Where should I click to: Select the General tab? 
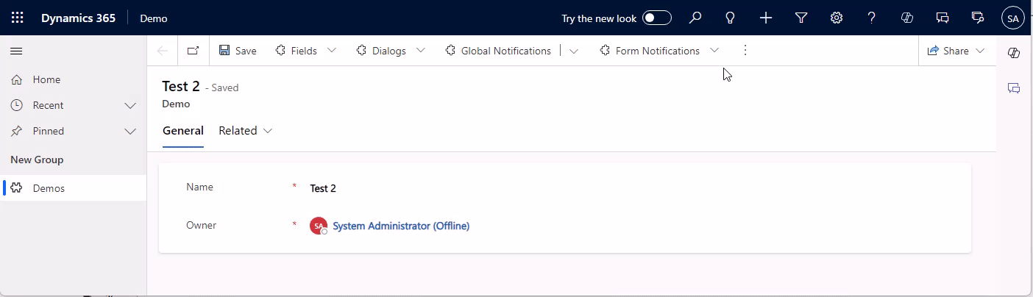click(183, 131)
